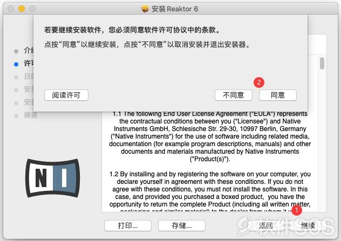Image resolution: width=341 pixels, height=241 pixels.
Task: Click the gray bullet beside the 摘要 step
Action: pos(16,116)
